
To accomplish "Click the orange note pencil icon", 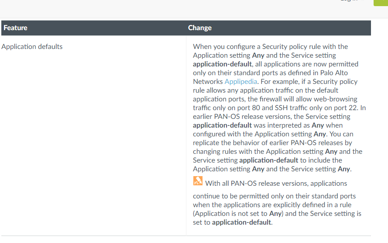I will [x=198, y=181].
